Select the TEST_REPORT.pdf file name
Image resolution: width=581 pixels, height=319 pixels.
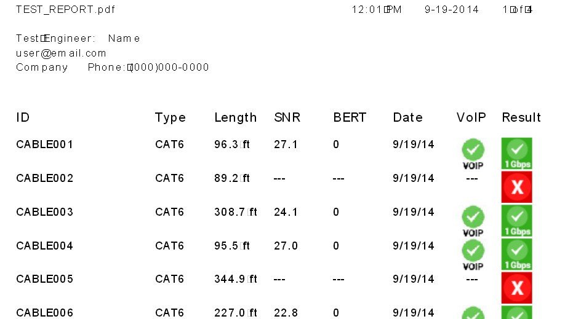65,10
